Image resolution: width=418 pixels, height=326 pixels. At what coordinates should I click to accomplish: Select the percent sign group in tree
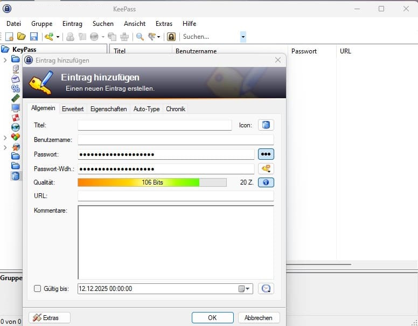coord(16,89)
